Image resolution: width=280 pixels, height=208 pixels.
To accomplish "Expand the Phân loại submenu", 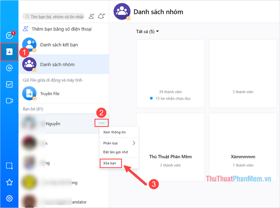I will (x=119, y=143).
